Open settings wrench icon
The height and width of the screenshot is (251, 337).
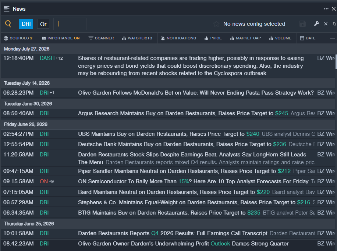point(316,24)
